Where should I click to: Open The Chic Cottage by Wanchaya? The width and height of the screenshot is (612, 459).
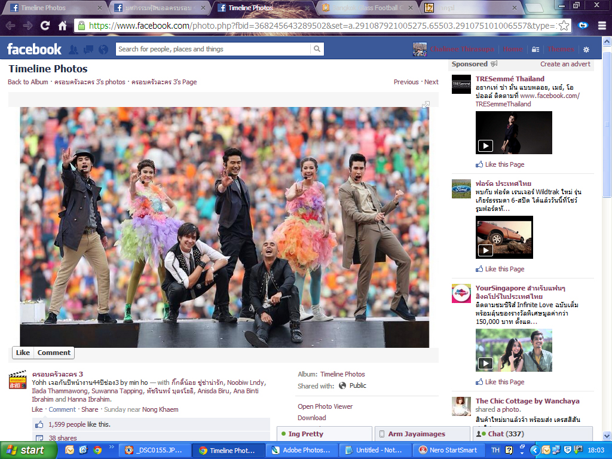(x=527, y=401)
